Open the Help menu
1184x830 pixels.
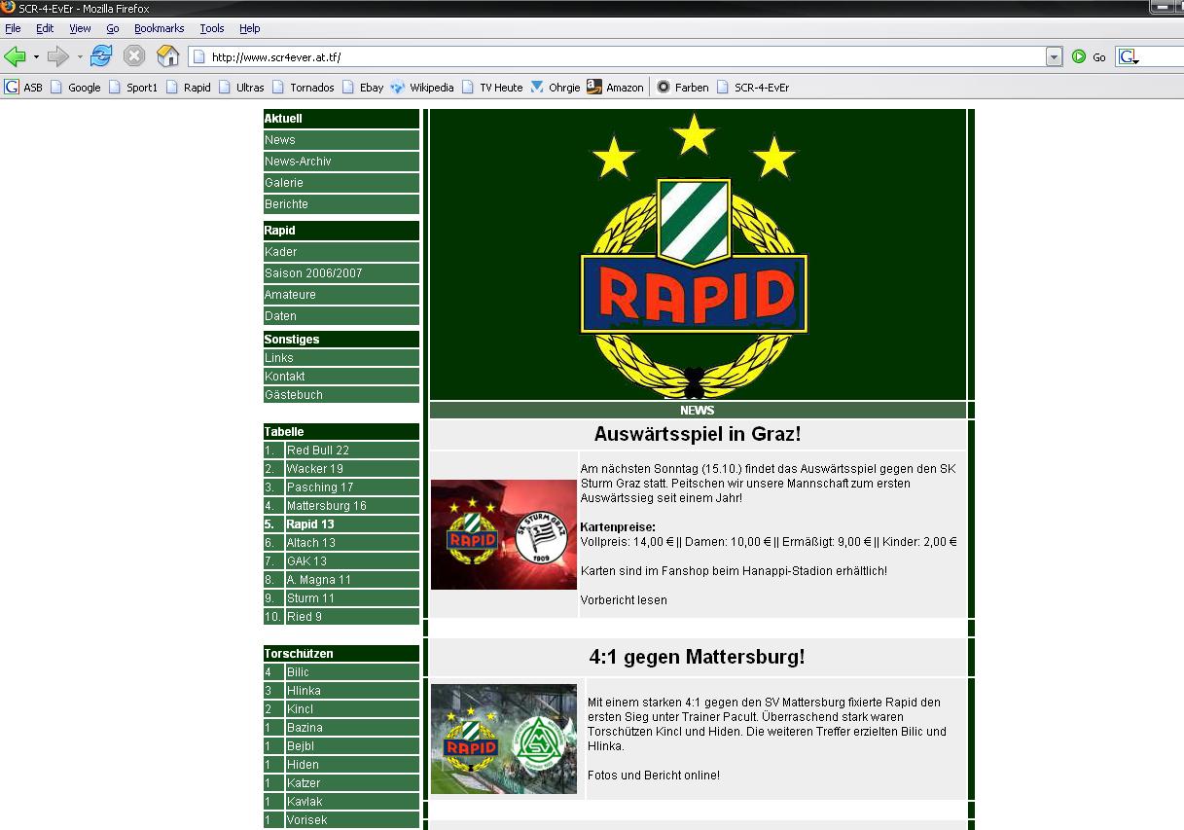(x=250, y=28)
